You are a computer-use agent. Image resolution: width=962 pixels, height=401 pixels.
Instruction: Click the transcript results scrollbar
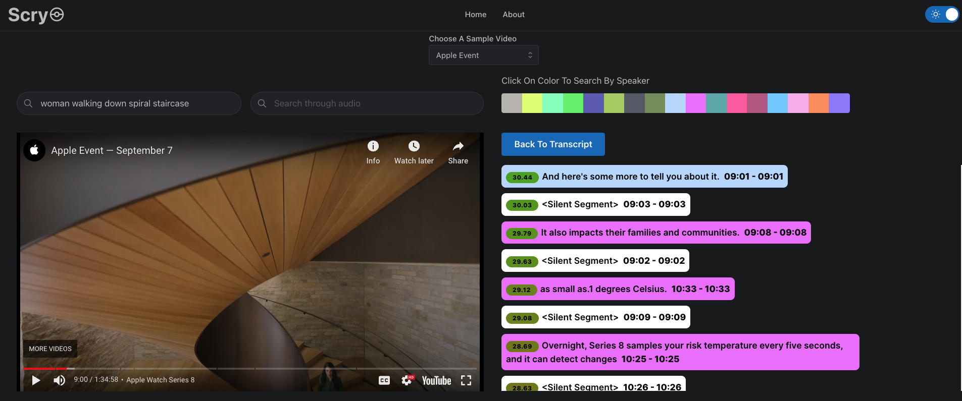click(960, 277)
